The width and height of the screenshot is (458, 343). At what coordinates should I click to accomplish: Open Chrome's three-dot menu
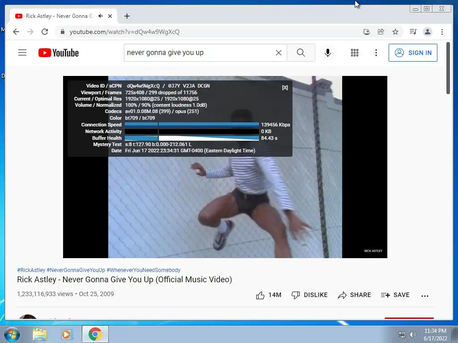click(x=442, y=32)
